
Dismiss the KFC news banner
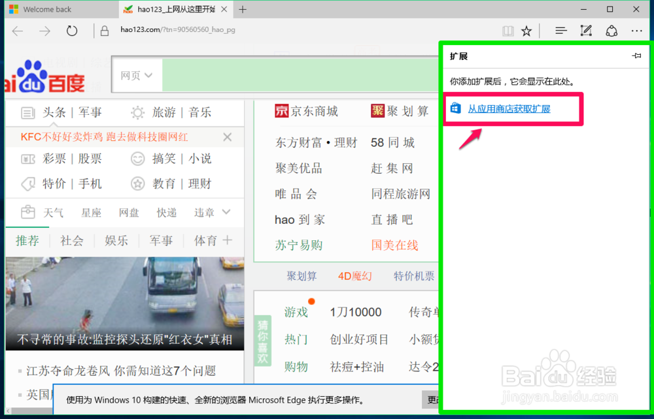[228, 137]
